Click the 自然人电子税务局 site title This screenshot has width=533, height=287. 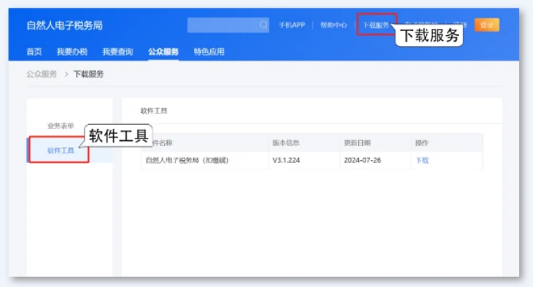click(x=64, y=25)
